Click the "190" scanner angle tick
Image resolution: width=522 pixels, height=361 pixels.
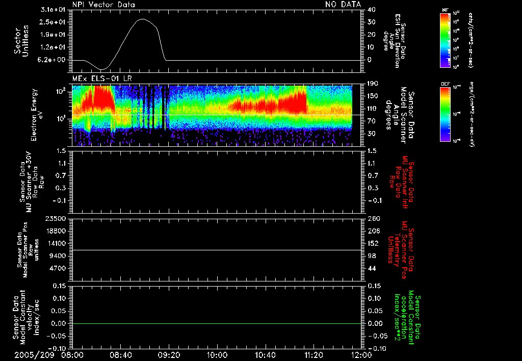point(374,84)
